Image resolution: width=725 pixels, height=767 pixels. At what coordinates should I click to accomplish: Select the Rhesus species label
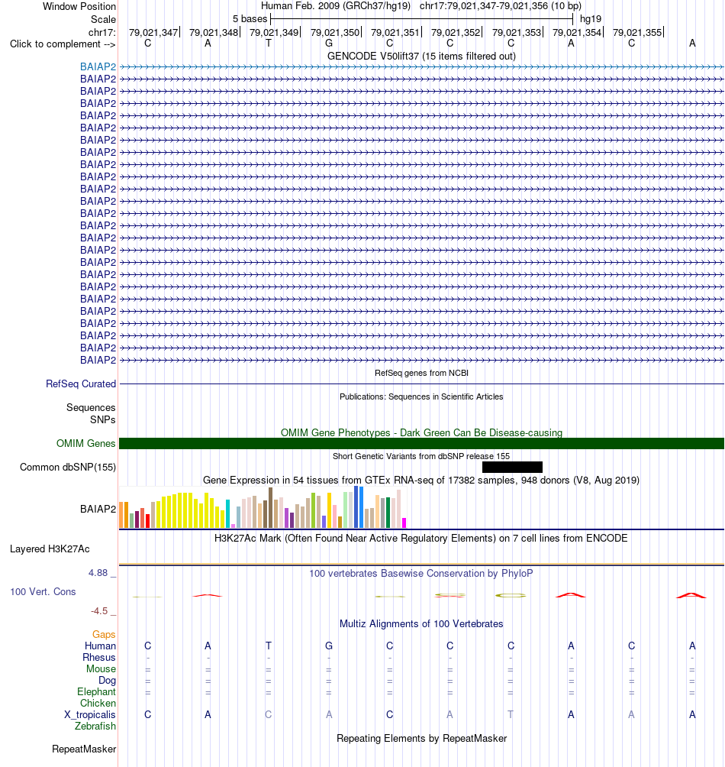pos(99,658)
